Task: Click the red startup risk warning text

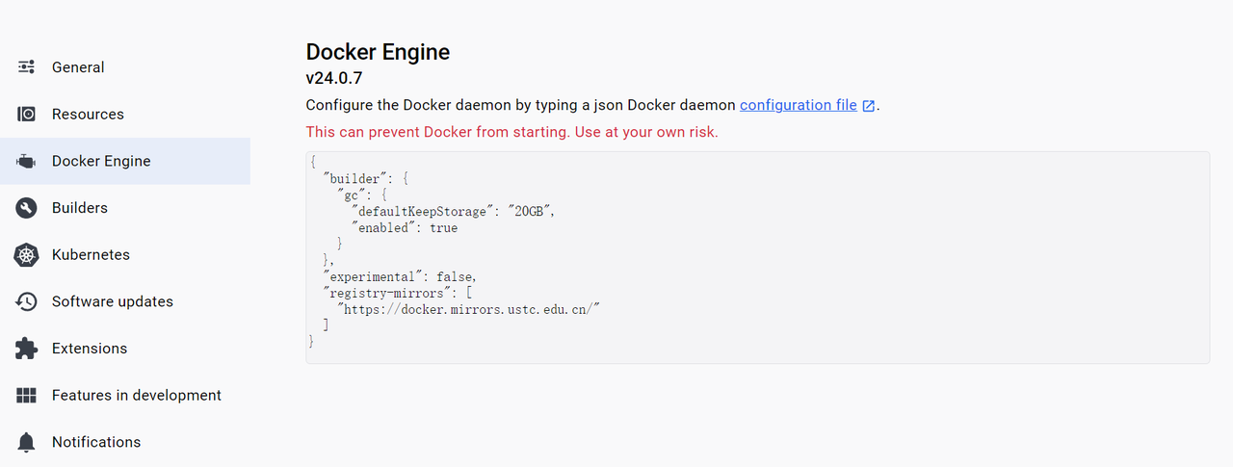Action: click(x=512, y=132)
